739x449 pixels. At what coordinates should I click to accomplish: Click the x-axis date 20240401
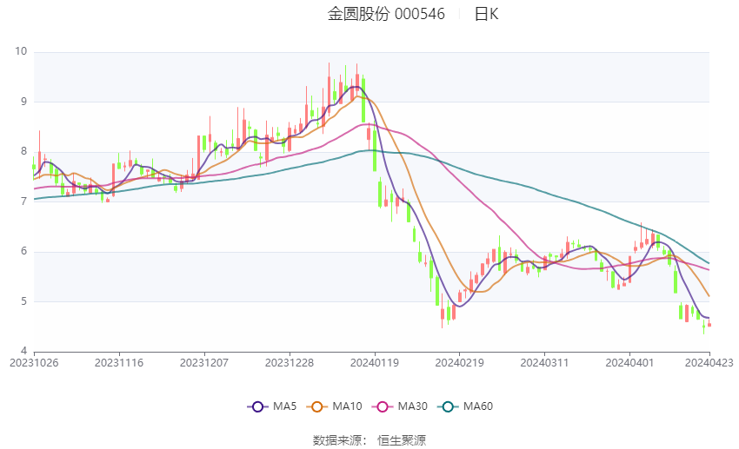click(629, 363)
